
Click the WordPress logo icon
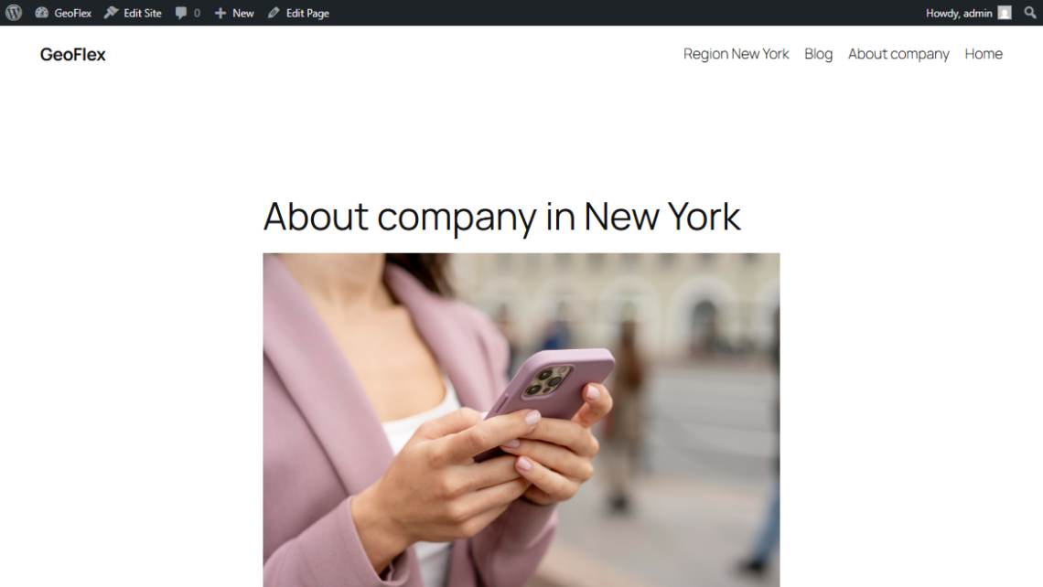coord(14,13)
